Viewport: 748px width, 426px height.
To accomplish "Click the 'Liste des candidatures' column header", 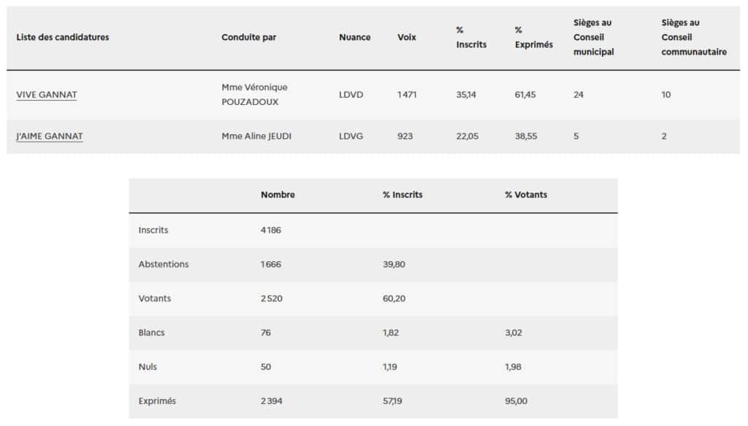I will tap(63, 37).
